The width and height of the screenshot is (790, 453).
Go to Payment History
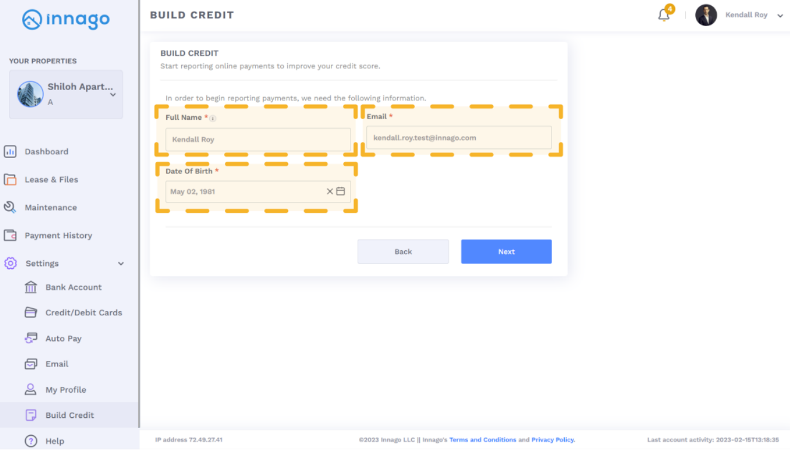(58, 235)
